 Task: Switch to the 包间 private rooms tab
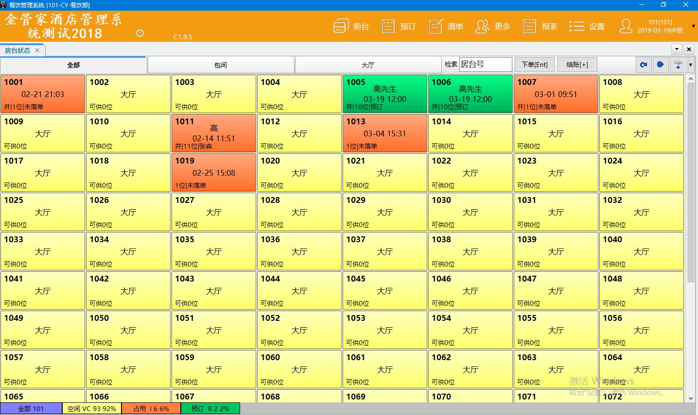point(221,65)
